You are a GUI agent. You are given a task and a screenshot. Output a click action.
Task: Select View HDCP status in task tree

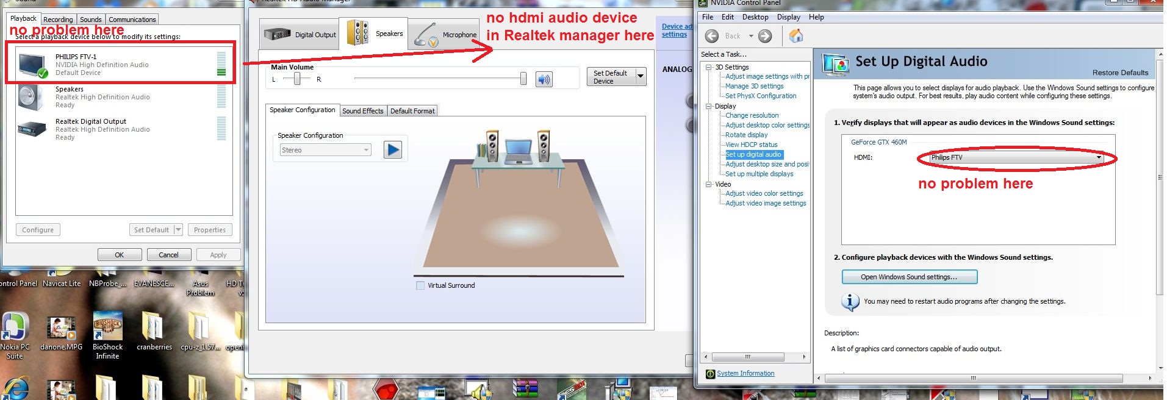click(x=751, y=145)
